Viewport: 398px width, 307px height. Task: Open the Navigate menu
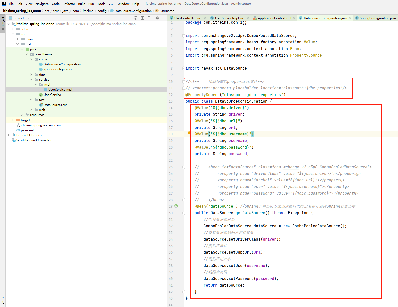[x=42, y=4]
